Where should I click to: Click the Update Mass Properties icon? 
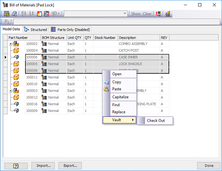[x=168, y=14]
